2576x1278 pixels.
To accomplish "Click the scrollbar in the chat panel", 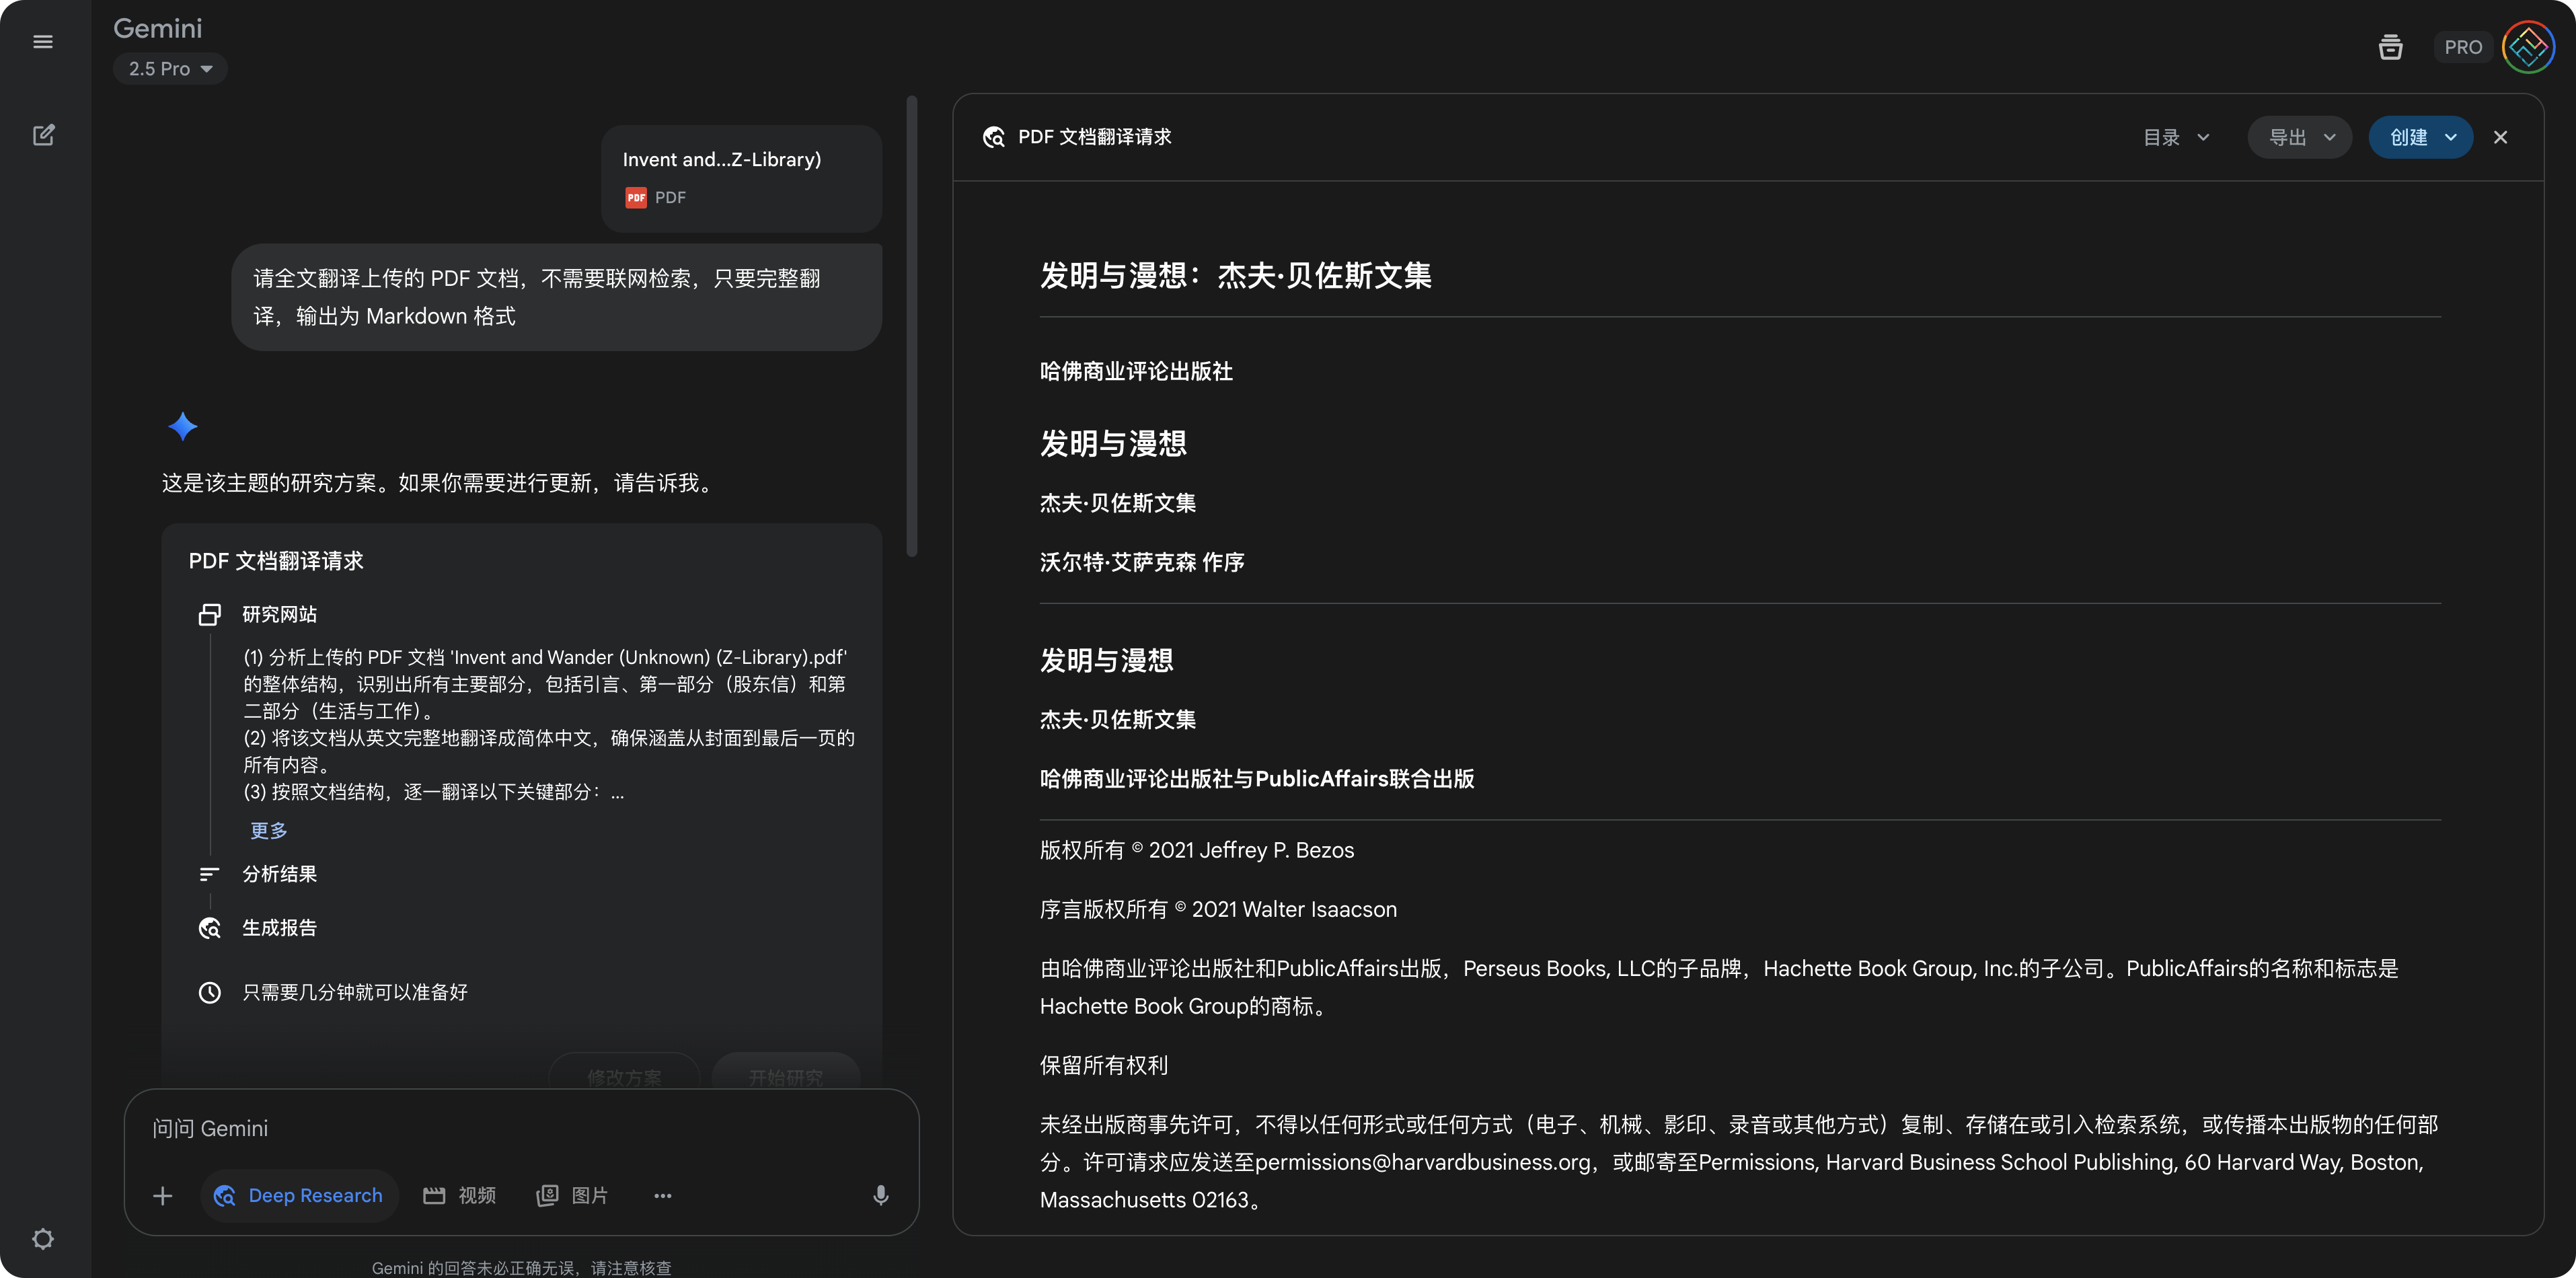I will click(912, 326).
